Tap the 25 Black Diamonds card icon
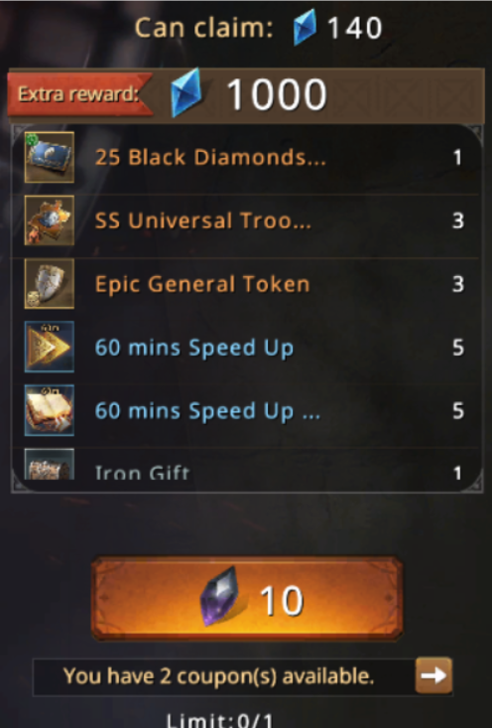The width and height of the screenshot is (492, 728). click(x=50, y=157)
